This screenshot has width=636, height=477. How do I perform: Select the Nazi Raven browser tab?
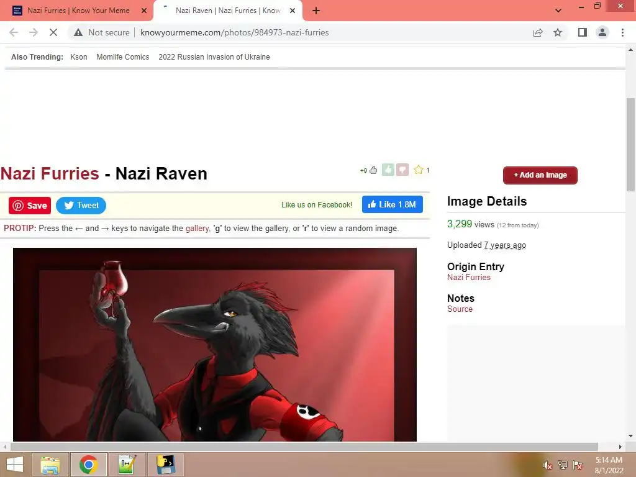[x=227, y=11]
